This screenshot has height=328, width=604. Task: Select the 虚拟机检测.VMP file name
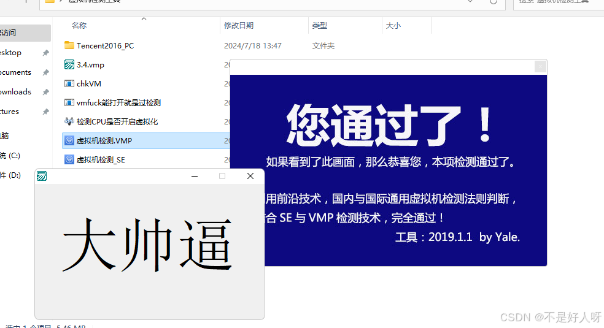tap(104, 141)
